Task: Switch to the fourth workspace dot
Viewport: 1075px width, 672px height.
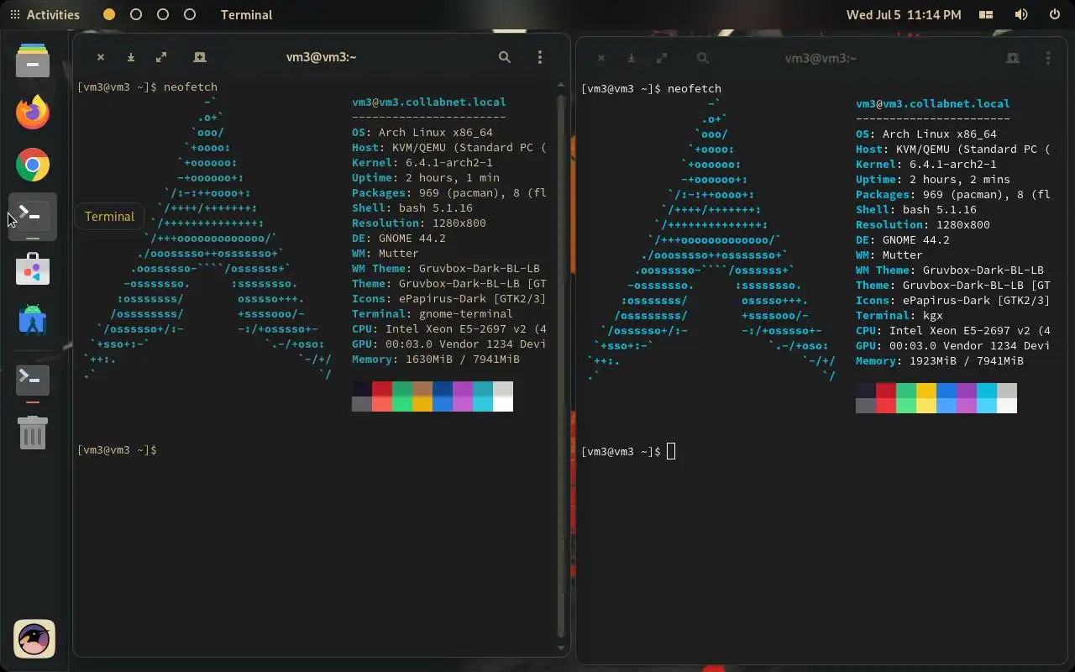Action: point(190,14)
